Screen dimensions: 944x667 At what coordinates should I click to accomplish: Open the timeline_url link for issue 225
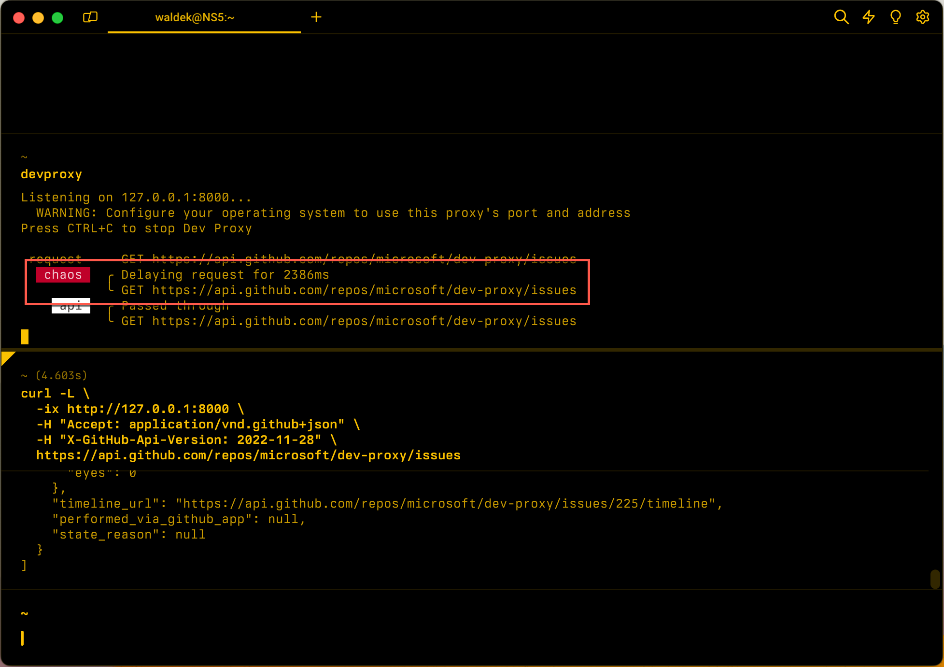tap(445, 504)
